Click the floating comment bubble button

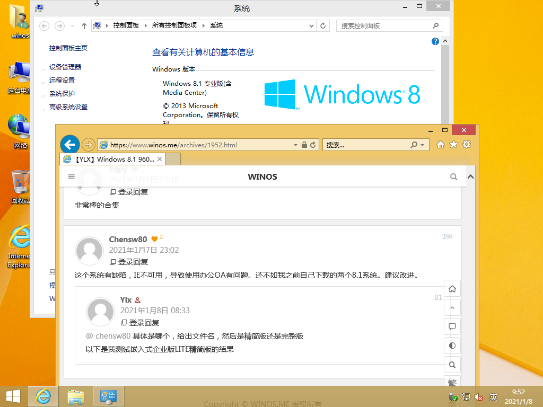452,326
